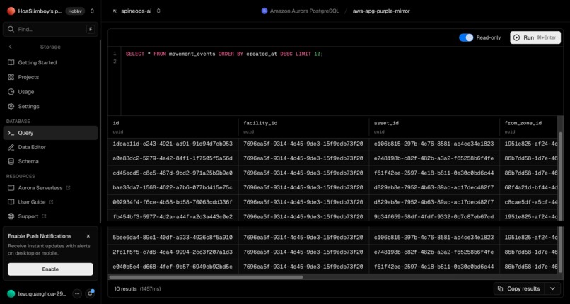The height and width of the screenshot is (304, 570).
Task: Click the User Guide book icon
Action: (x=11, y=202)
